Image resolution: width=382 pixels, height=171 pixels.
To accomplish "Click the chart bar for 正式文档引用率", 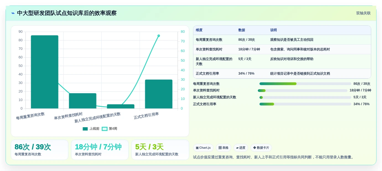I will point(159,94).
